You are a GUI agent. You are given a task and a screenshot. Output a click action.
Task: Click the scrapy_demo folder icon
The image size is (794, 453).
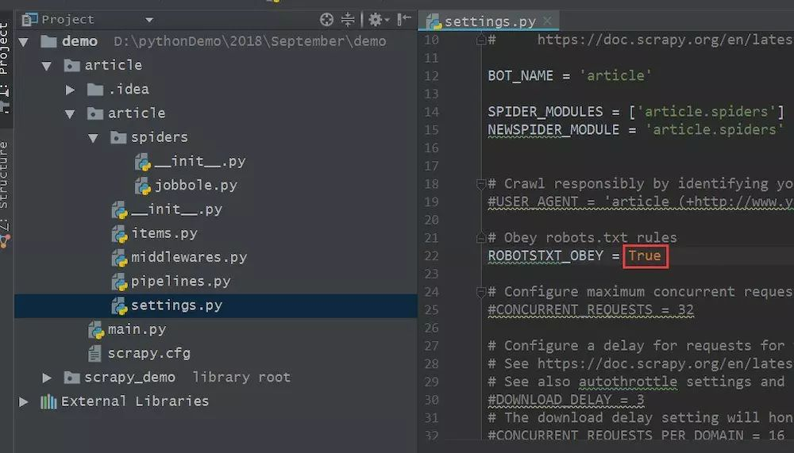[x=72, y=378]
